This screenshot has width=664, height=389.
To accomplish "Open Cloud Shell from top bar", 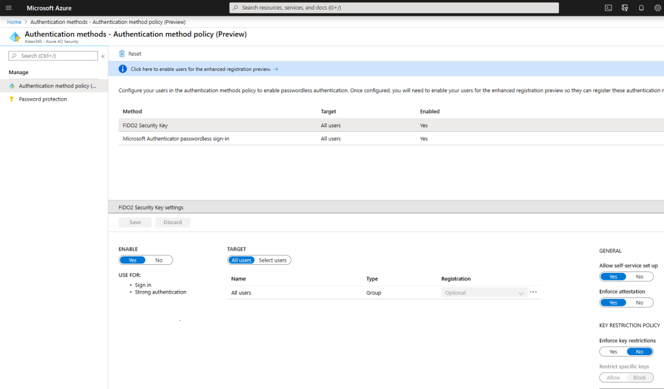I will tap(608, 8).
